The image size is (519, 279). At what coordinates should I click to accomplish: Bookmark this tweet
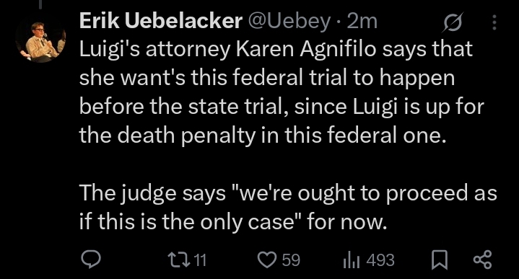tap(439, 260)
